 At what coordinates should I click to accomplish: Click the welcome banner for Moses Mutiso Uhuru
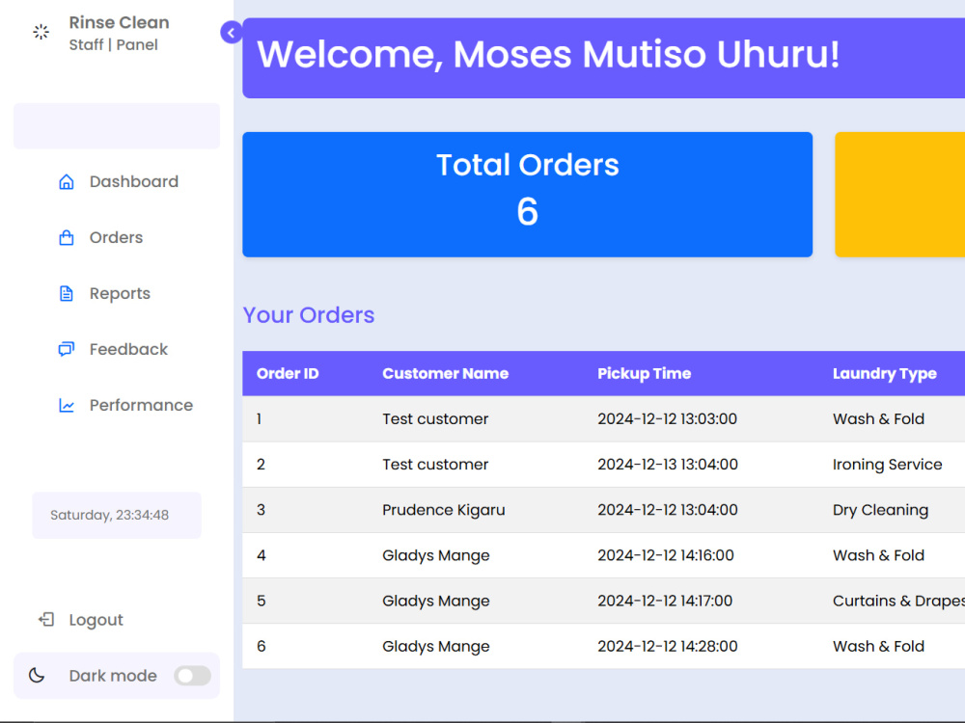pos(604,58)
